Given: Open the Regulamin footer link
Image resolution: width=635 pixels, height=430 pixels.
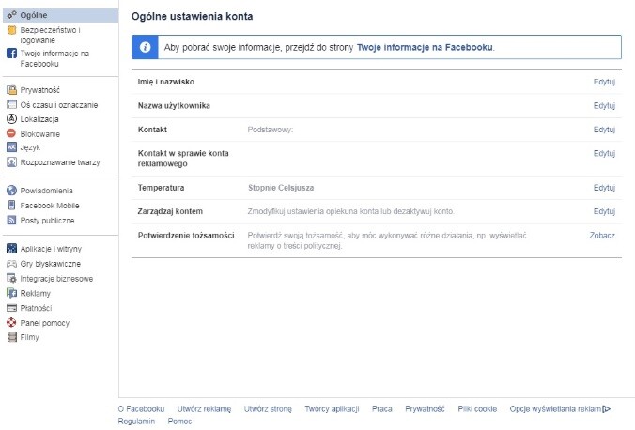Looking at the screenshot, I should click(136, 422).
